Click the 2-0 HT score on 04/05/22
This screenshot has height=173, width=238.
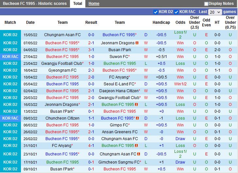click(x=217, y=50)
